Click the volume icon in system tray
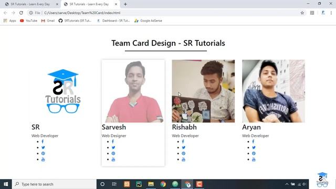 click(x=304, y=184)
